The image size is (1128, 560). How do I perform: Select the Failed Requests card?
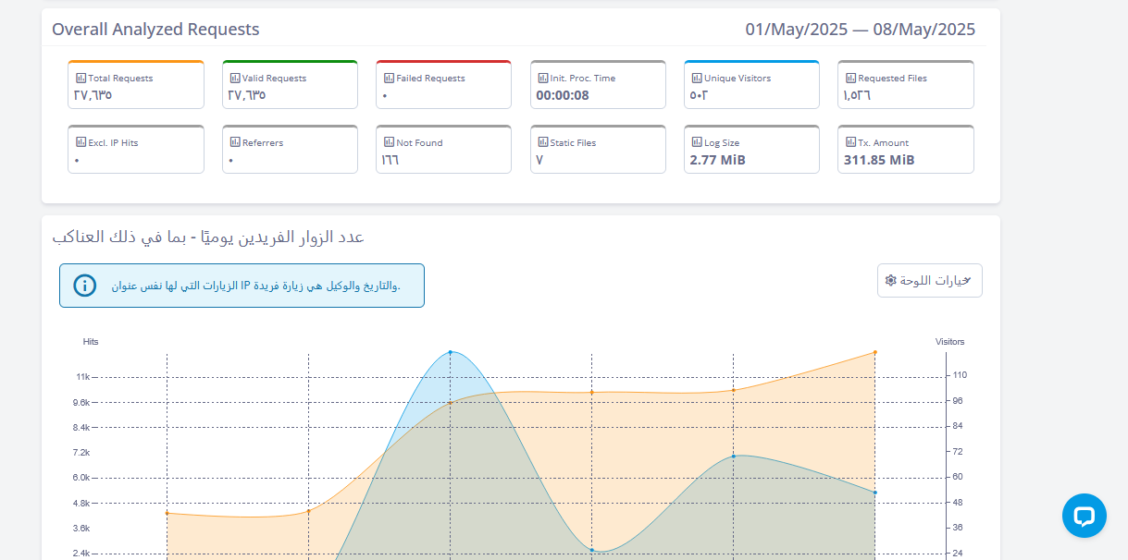pyautogui.click(x=443, y=85)
